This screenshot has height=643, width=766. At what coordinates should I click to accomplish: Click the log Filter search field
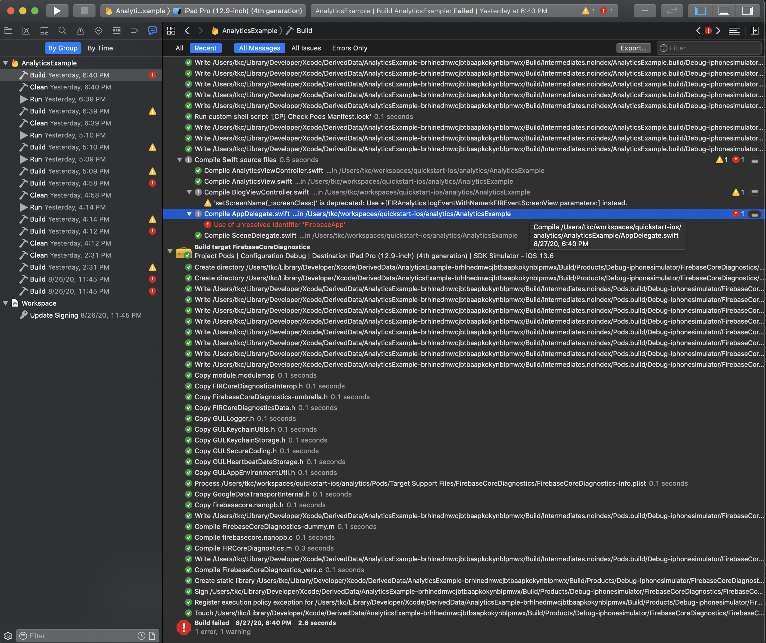click(709, 48)
